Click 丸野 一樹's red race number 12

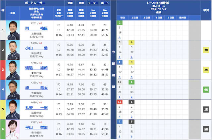tap(120, 102)
